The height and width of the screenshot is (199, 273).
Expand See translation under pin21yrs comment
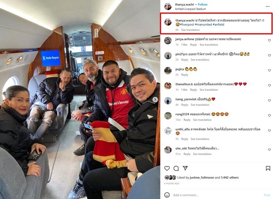pos(200,60)
